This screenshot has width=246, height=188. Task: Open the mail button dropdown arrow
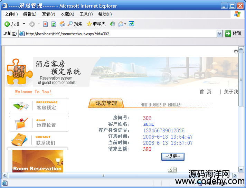(x=125, y=24)
